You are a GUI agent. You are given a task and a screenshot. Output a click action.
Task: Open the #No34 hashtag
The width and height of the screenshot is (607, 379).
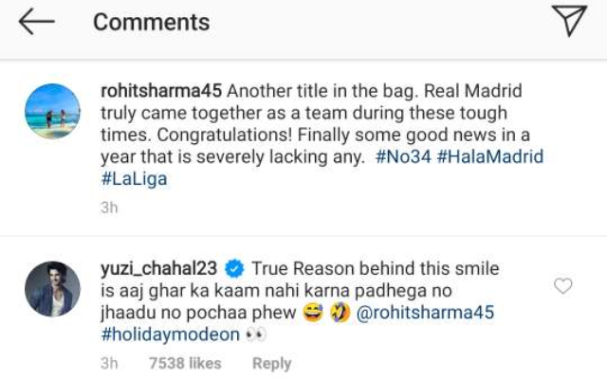click(403, 156)
